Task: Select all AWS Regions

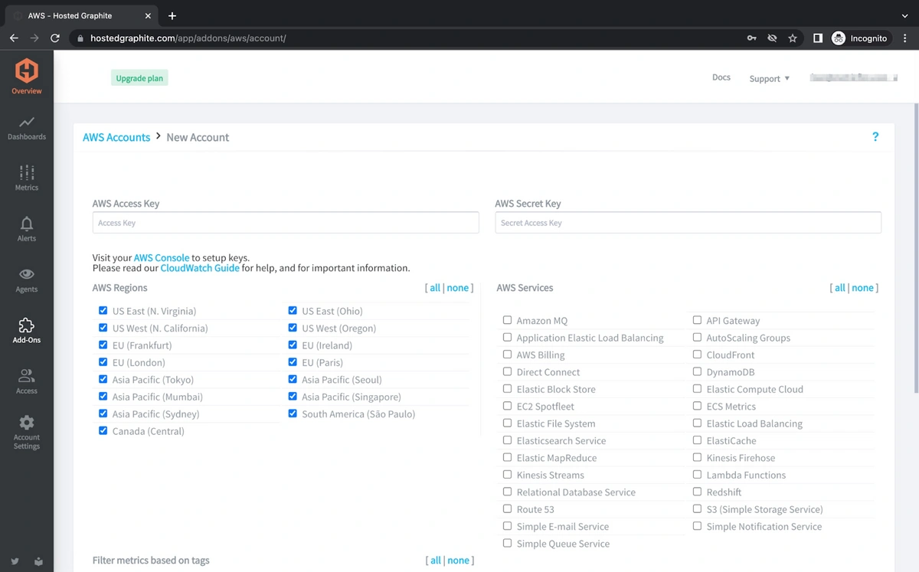Action: click(435, 288)
